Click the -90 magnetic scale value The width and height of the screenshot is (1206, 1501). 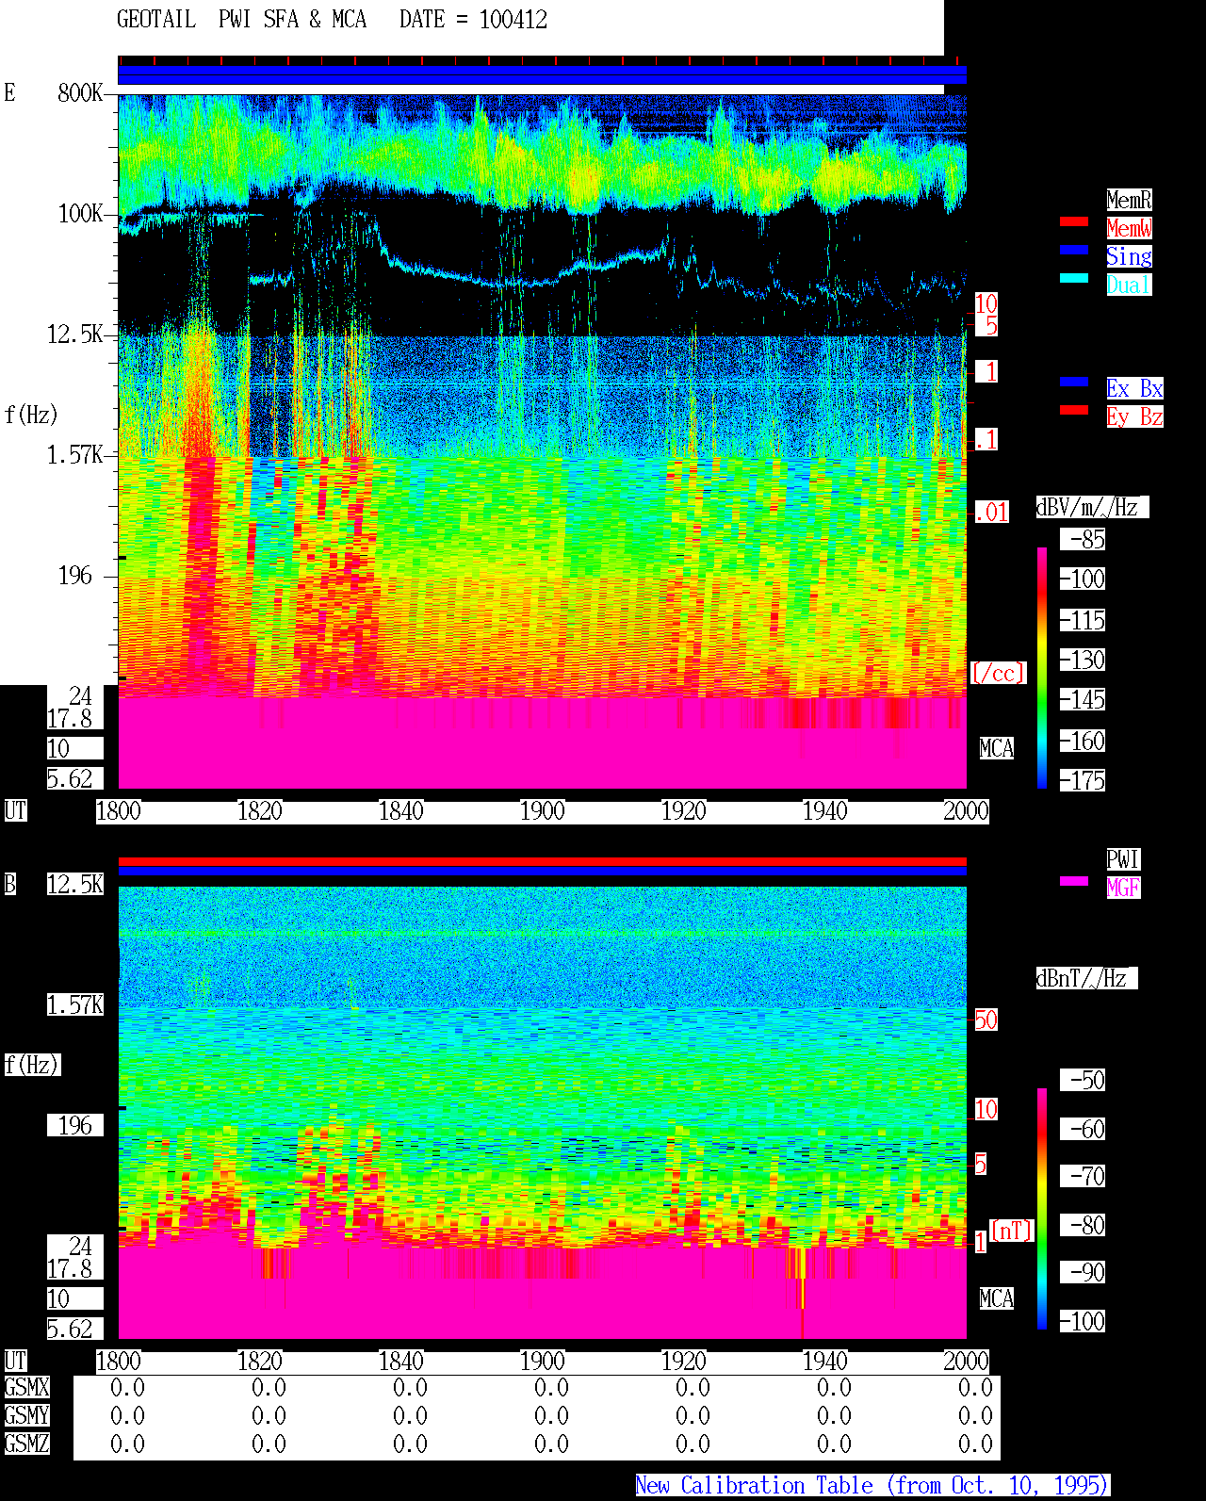coord(1083,1272)
